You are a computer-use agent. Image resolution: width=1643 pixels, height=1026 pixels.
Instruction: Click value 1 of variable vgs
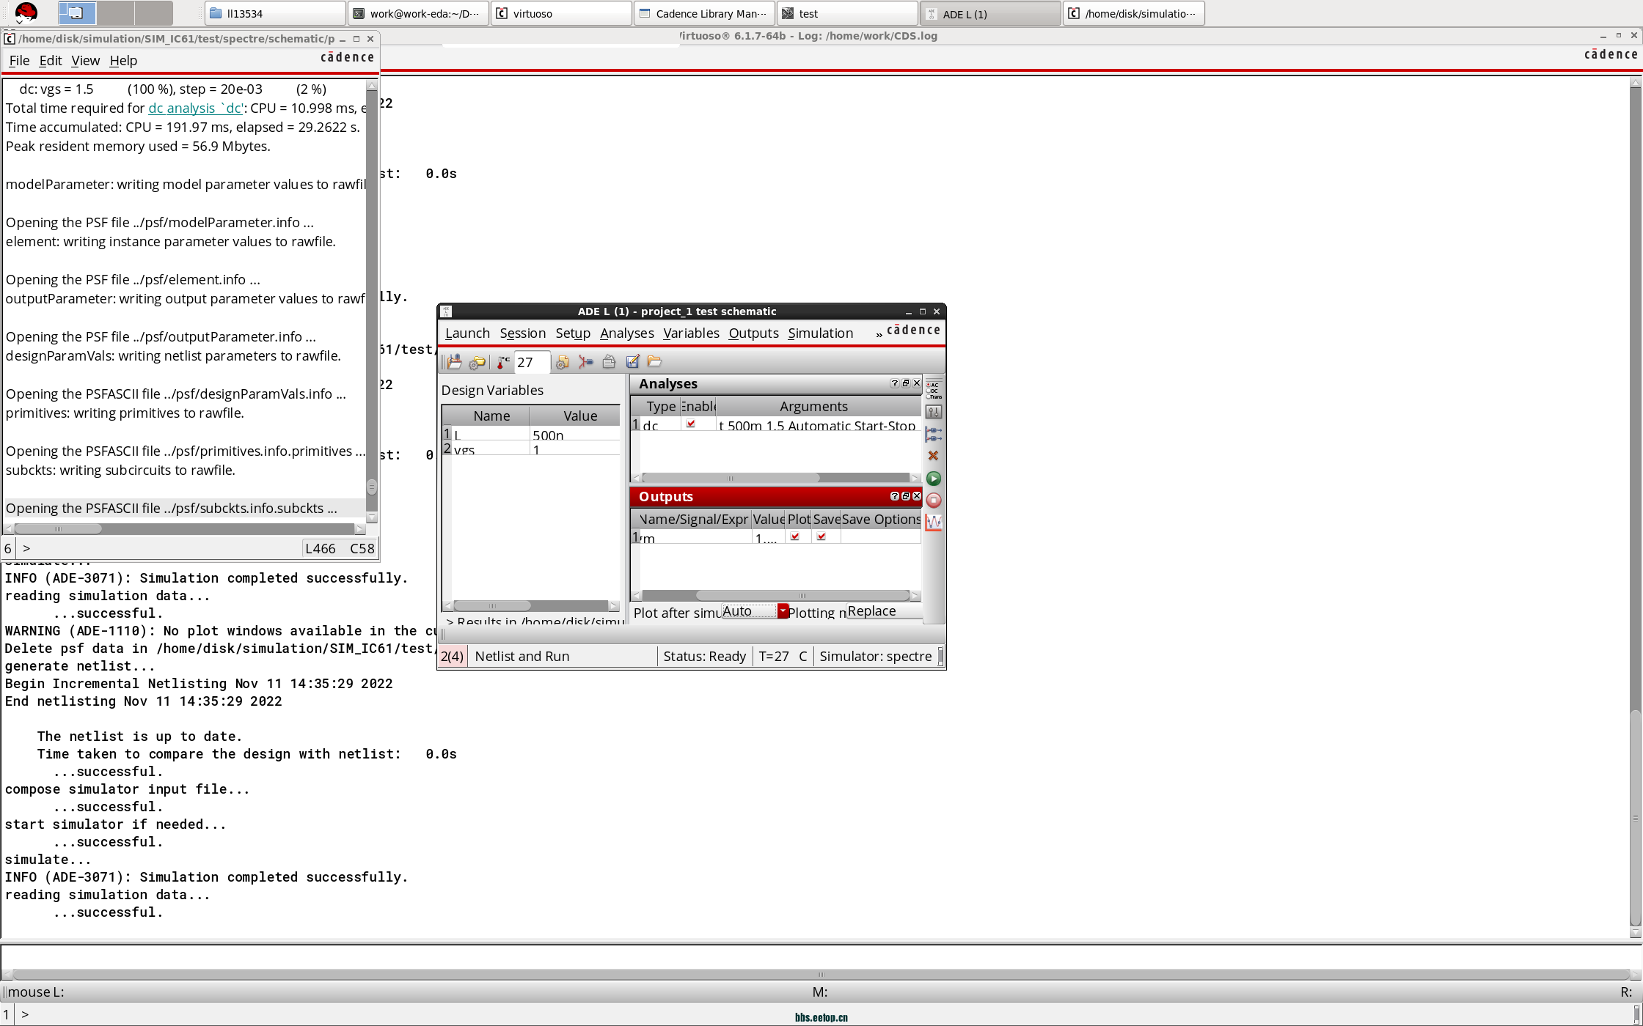point(575,449)
